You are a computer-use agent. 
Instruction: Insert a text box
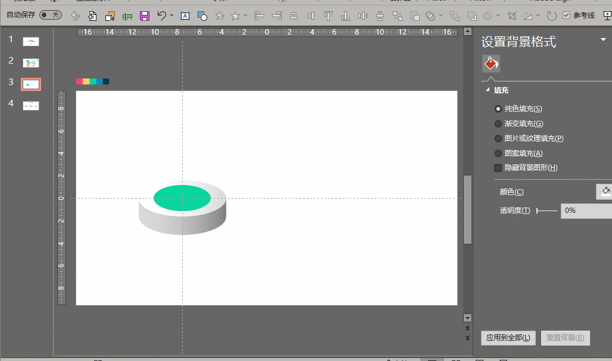pyautogui.click(x=185, y=16)
